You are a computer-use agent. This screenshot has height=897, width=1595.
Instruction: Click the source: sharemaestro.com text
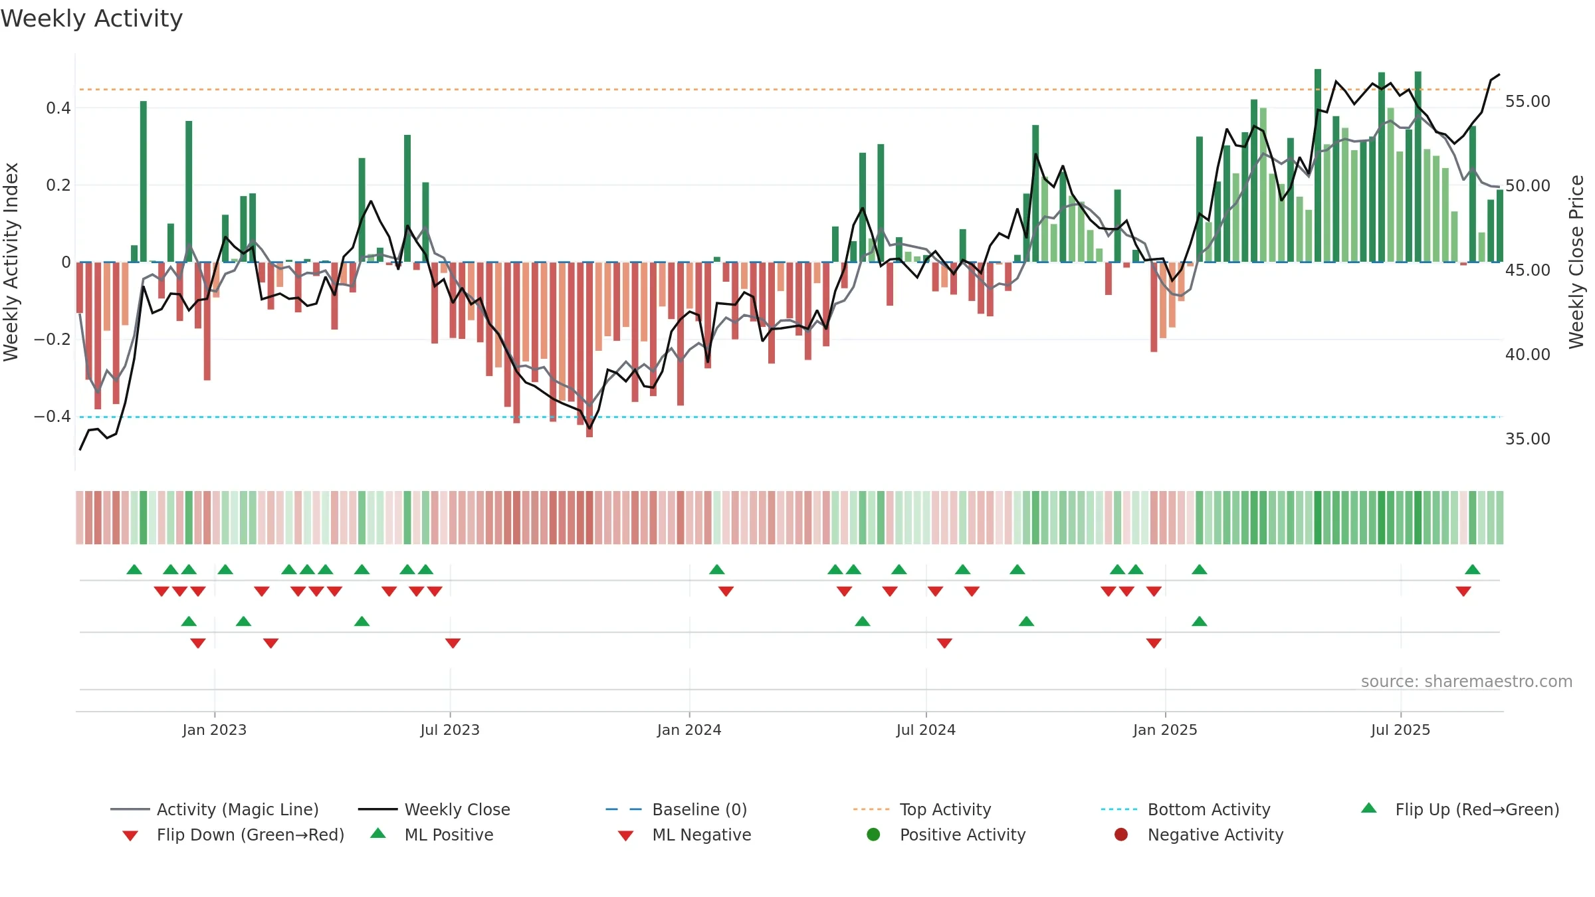pyautogui.click(x=1467, y=682)
